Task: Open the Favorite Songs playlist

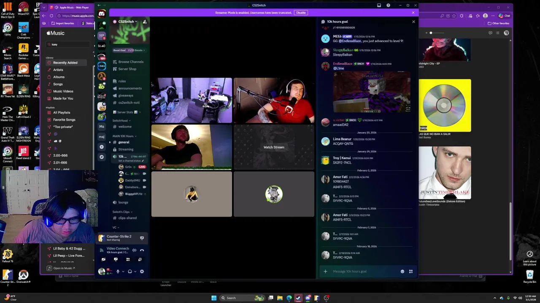Action: [x=64, y=120]
